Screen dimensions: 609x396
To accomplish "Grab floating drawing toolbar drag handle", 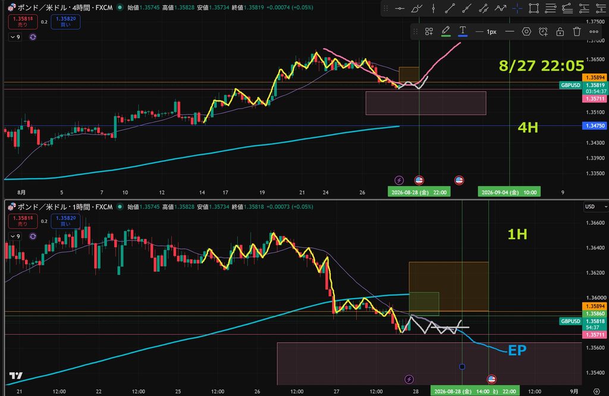I will 415,32.
